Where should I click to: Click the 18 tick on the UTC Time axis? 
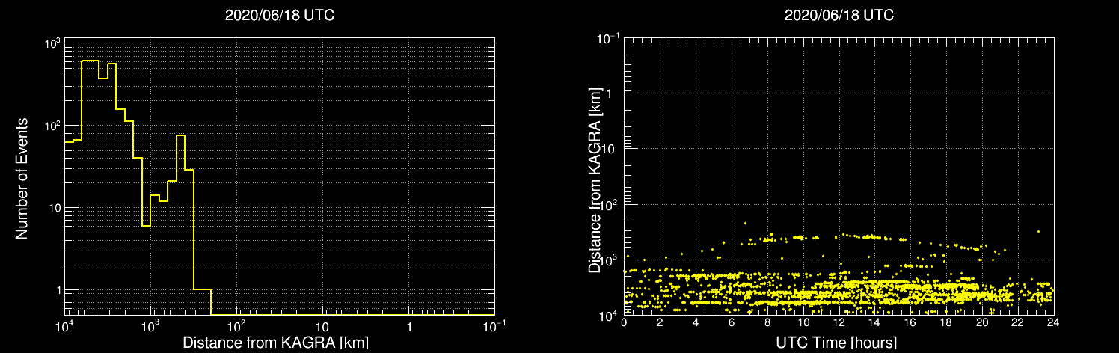946,322
